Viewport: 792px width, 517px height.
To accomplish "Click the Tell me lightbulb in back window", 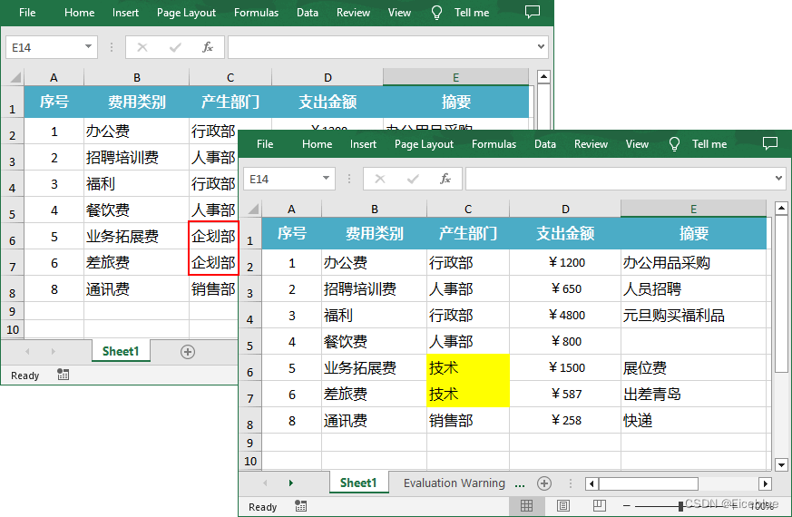I will pos(437,13).
